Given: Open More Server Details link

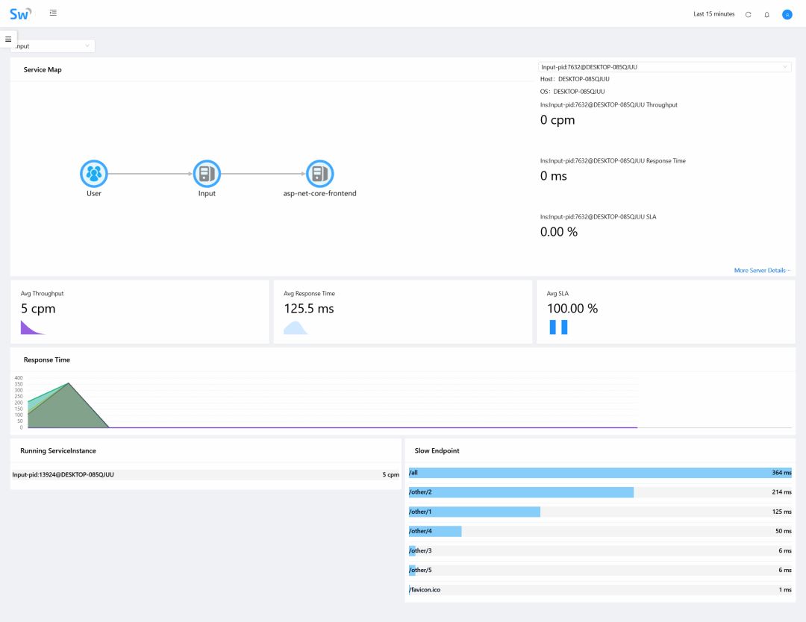Looking at the screenshot, I should 761,270.
